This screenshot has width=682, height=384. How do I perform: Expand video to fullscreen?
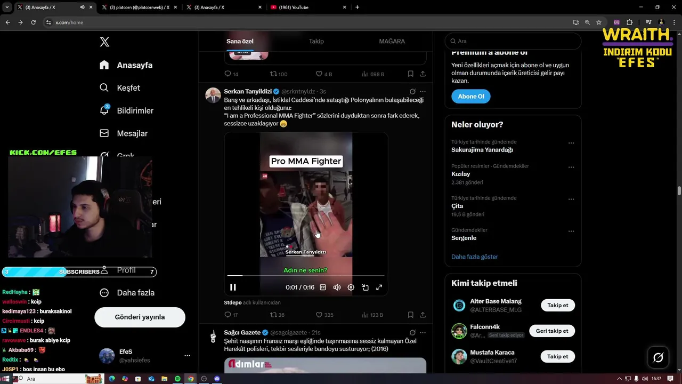tap(379, 287)
